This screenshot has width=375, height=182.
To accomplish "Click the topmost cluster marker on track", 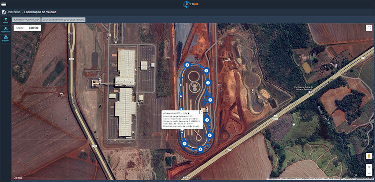I will 187,65.
